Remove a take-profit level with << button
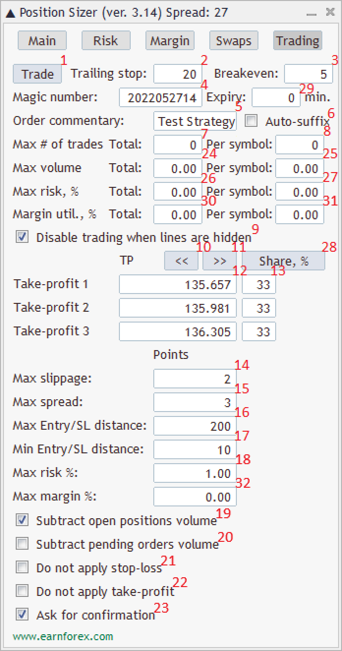The width and height of the screenshot is (342, 651). tap(181, 261)
